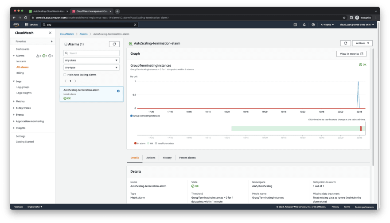Toggle GroupTerminatingInstances legend swatch
390x223 pixels.
click(131, 116)
